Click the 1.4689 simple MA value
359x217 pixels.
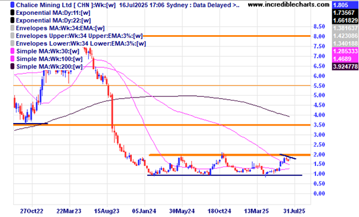345,59
